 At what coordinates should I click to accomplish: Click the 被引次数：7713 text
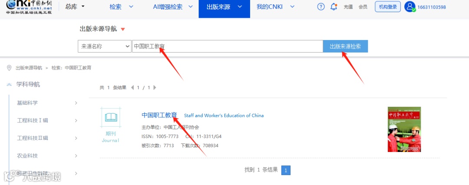158,146
